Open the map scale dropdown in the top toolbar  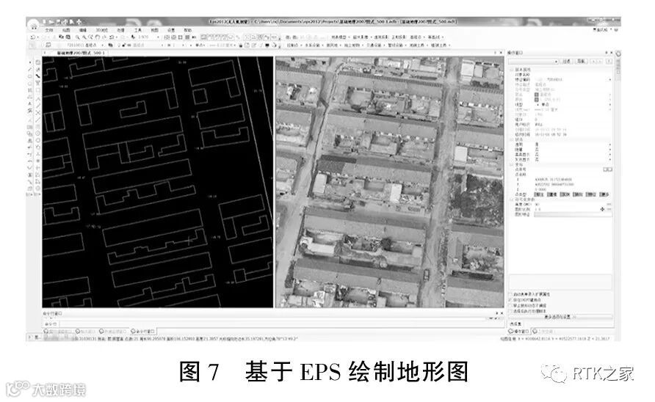159,37
